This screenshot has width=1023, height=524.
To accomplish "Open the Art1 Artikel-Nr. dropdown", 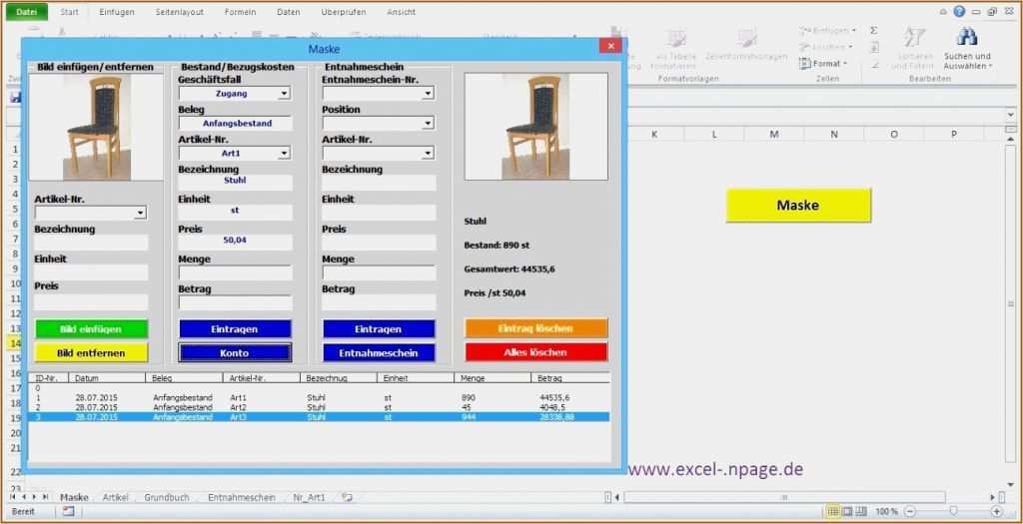I will pyautogui.click(x=284, y=154).
